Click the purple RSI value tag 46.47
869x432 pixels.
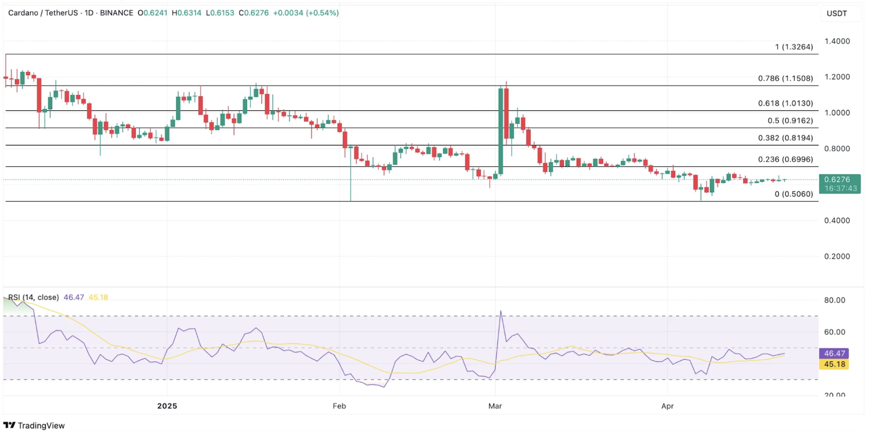point(834,353)
